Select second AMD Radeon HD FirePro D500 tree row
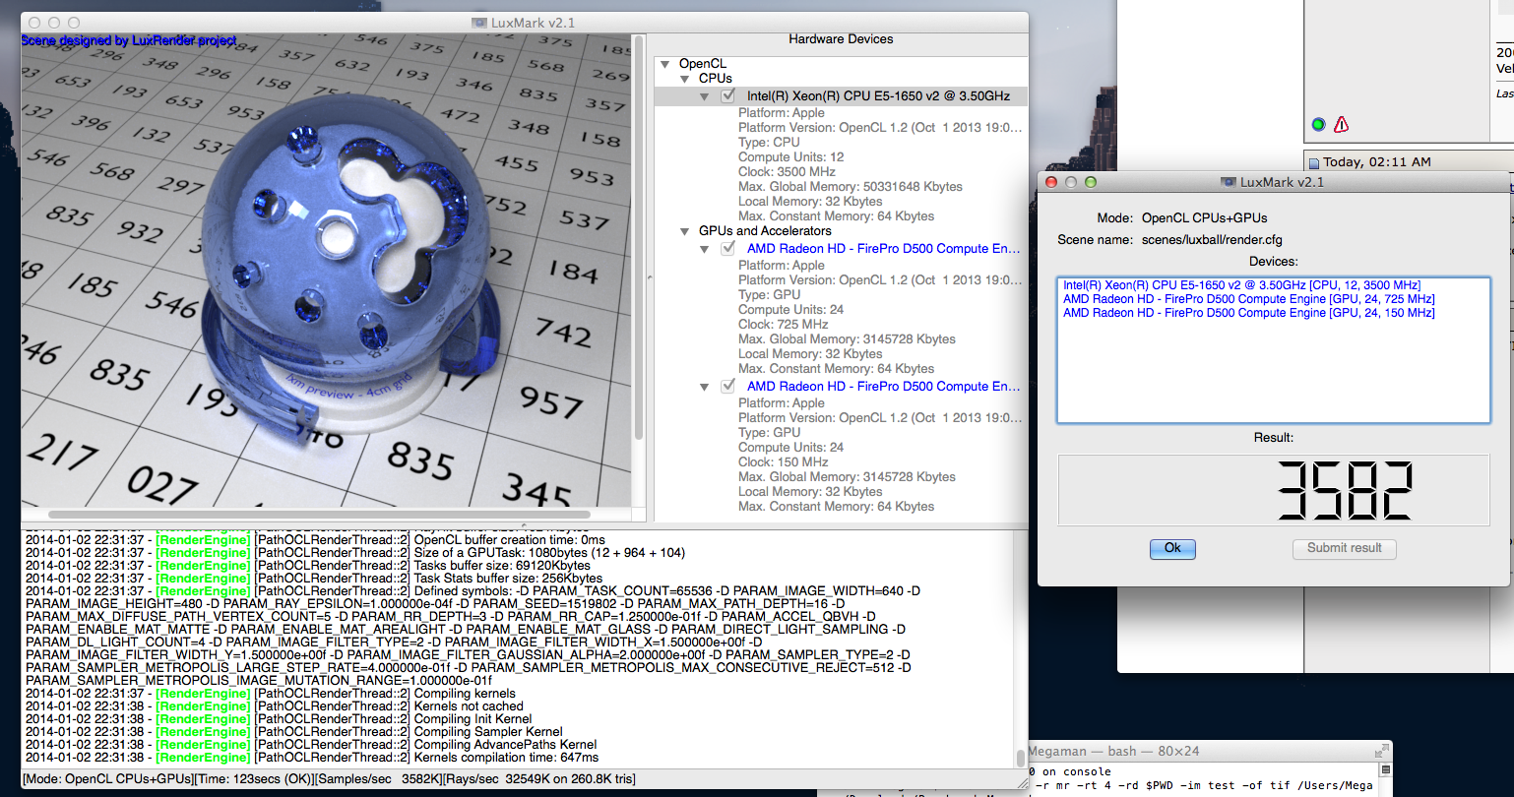 [841, 386]
